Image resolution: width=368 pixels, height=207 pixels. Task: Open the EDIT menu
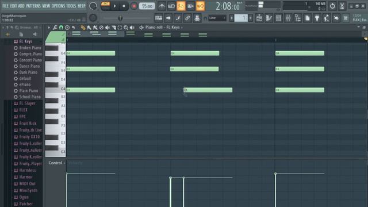click(13, 6)
